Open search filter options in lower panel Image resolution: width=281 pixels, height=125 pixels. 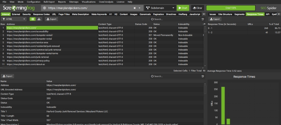(x=203, y=76)
